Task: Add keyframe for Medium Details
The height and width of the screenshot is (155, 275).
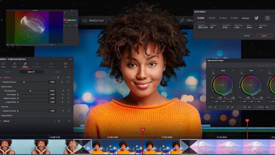Action: coord(63,98)
